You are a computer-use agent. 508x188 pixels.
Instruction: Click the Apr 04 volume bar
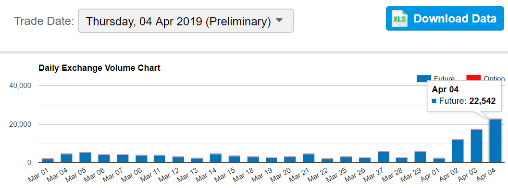tap(495, 141)
